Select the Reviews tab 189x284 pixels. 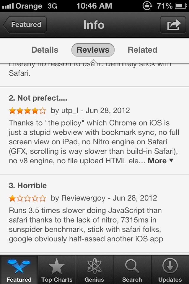(x=93, y=50)
